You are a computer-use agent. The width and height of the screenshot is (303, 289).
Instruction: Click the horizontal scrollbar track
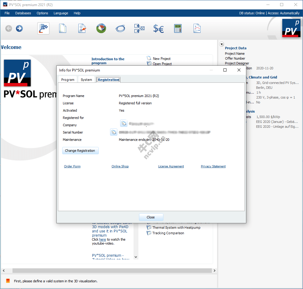pyautogui.click(x=112, y=270)
